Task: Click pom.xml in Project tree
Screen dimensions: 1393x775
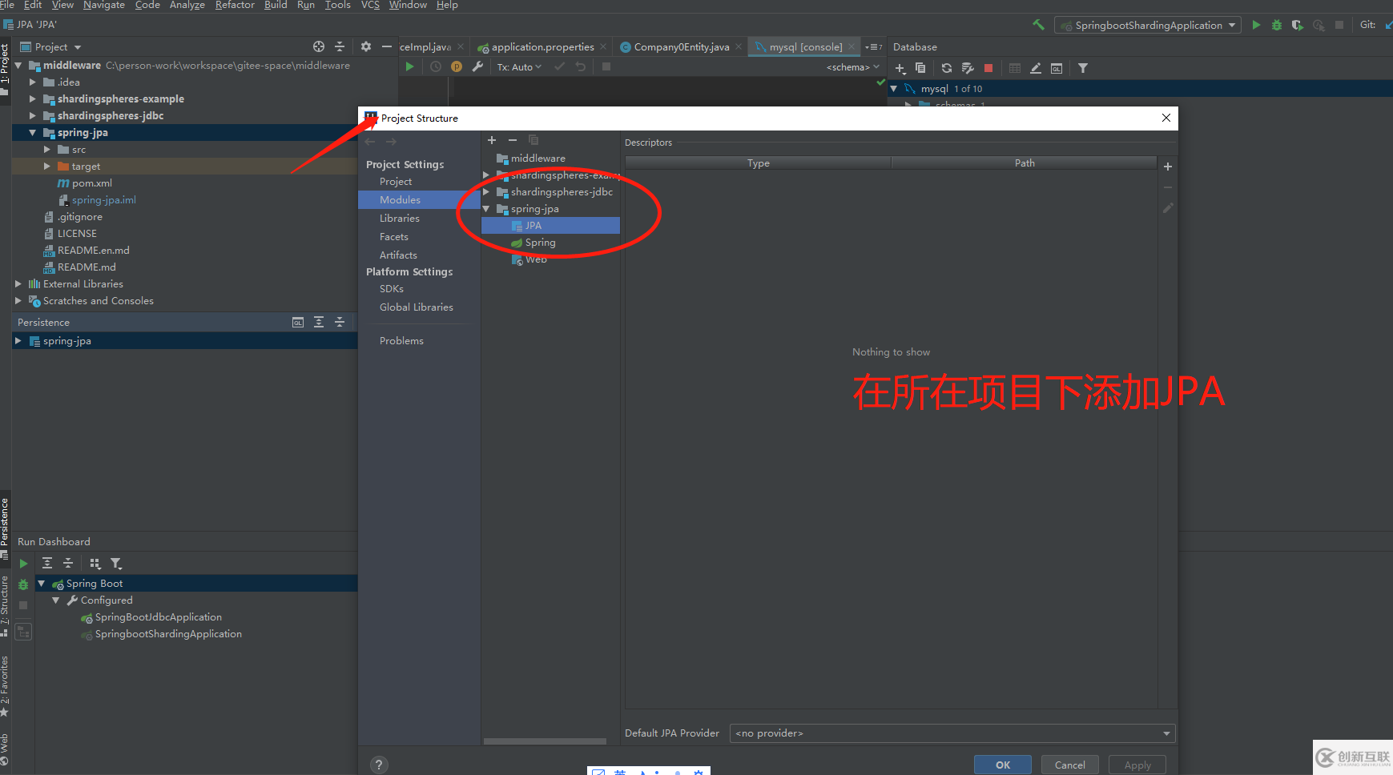Action: [x=91, y=183]
